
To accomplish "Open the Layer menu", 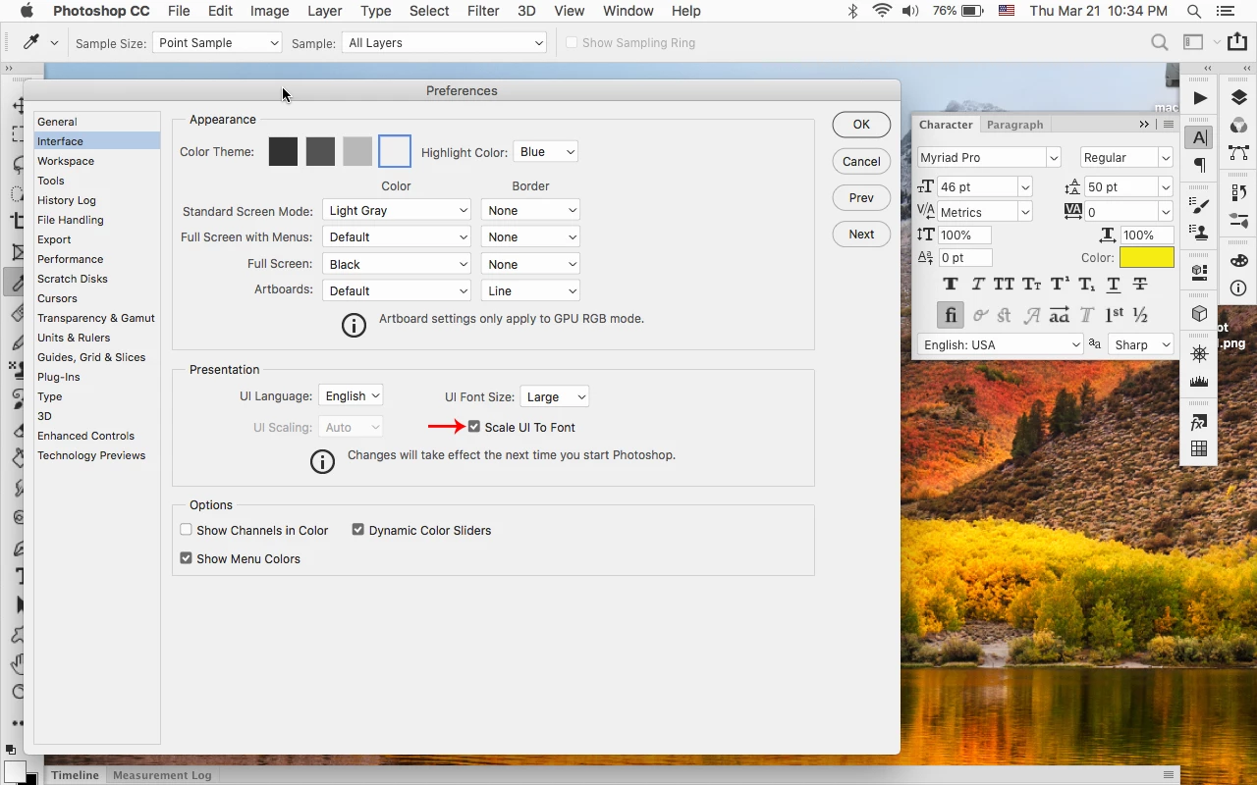I will click(x=324, y=11).
